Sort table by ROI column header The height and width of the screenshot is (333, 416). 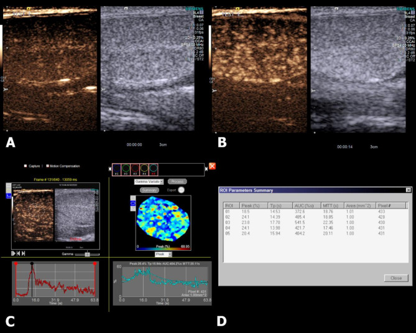[231, 205]
